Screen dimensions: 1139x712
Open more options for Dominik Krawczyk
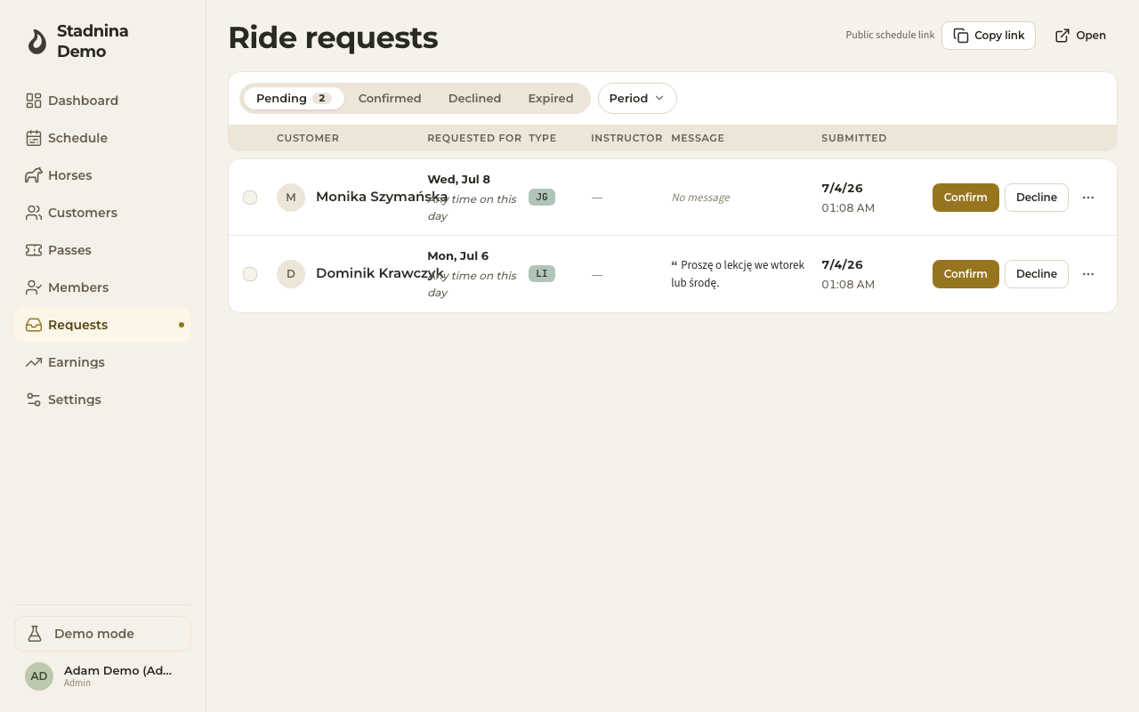[1088, 274]
